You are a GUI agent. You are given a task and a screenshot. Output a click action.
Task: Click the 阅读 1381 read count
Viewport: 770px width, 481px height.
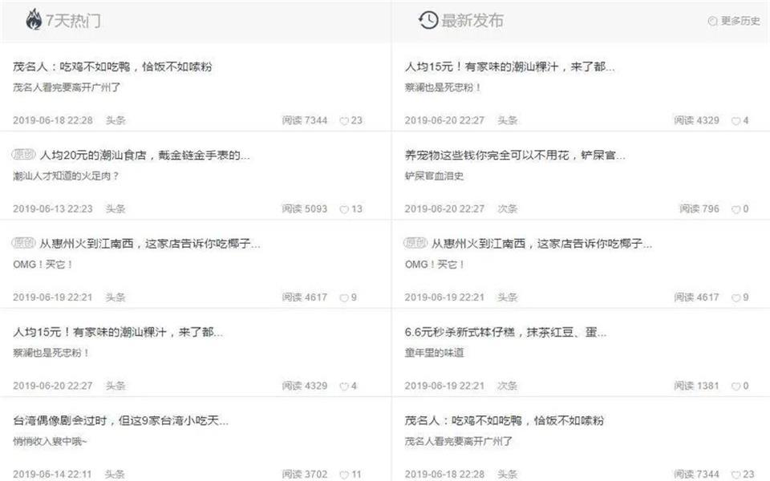pos(696,386)
